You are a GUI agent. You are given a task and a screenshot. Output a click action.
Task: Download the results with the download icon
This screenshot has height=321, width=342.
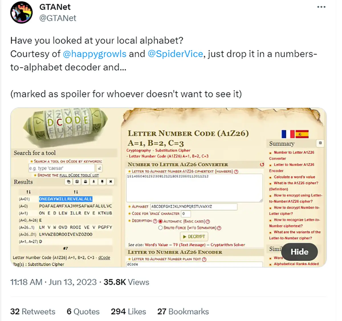[x=93, y=181]
